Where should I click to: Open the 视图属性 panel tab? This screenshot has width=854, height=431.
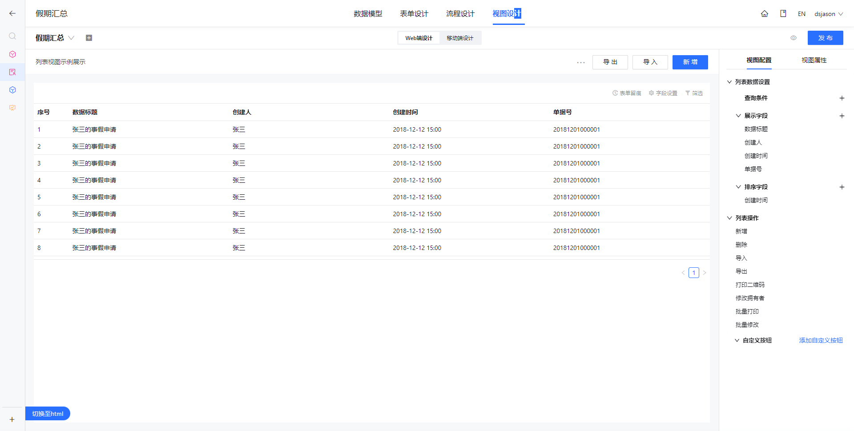pos(814,60)
